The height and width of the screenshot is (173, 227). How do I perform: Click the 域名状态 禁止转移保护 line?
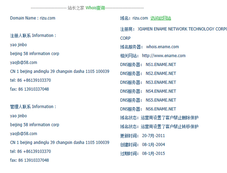point(164,127)
